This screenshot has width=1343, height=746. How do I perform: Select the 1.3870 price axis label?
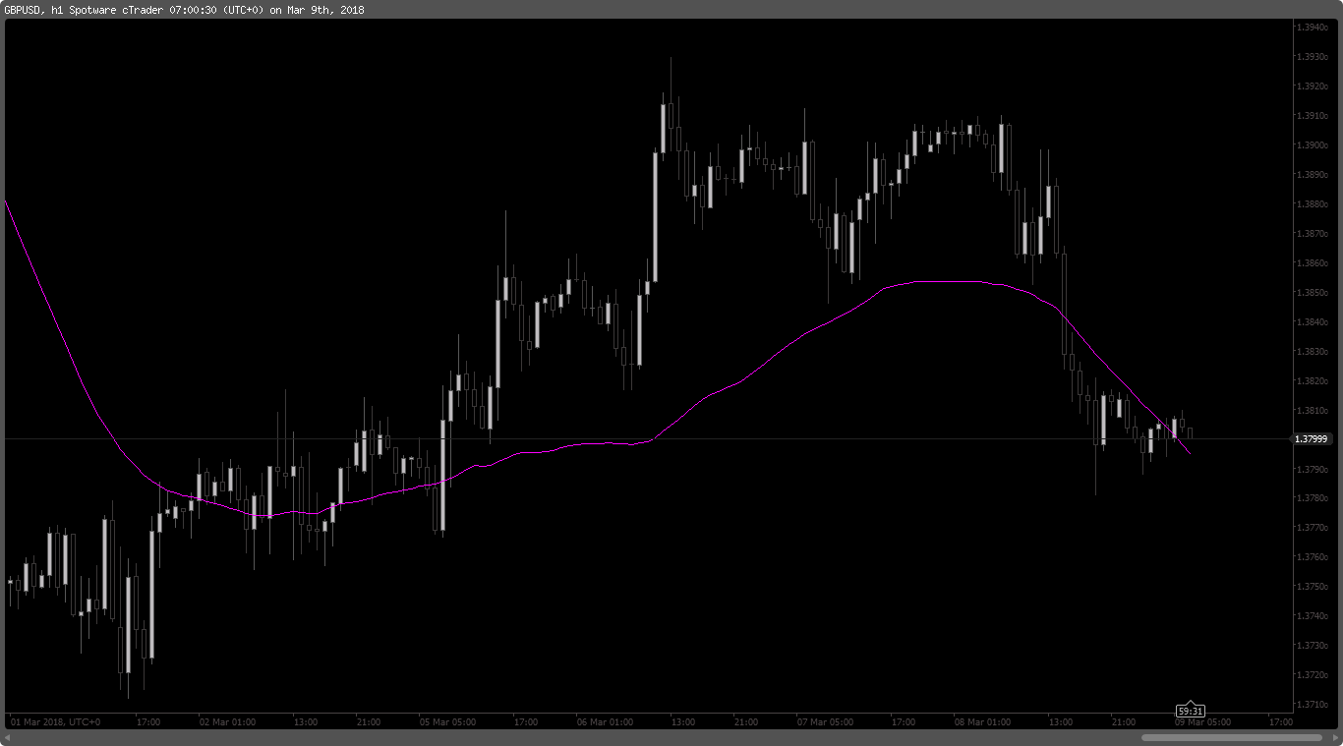click(x=1313, y=234)
